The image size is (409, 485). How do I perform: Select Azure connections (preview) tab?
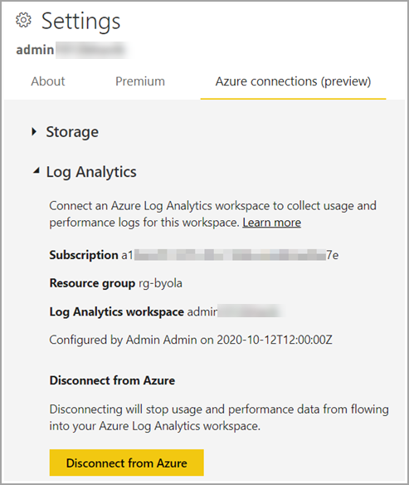pos(293,81)
